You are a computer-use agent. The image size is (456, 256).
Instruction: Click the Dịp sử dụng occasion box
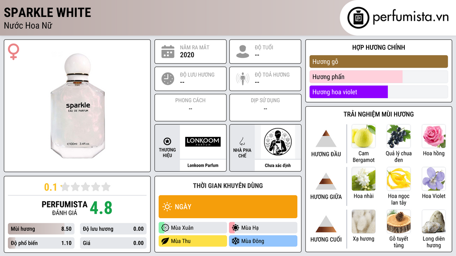click(x=265, y=108)
